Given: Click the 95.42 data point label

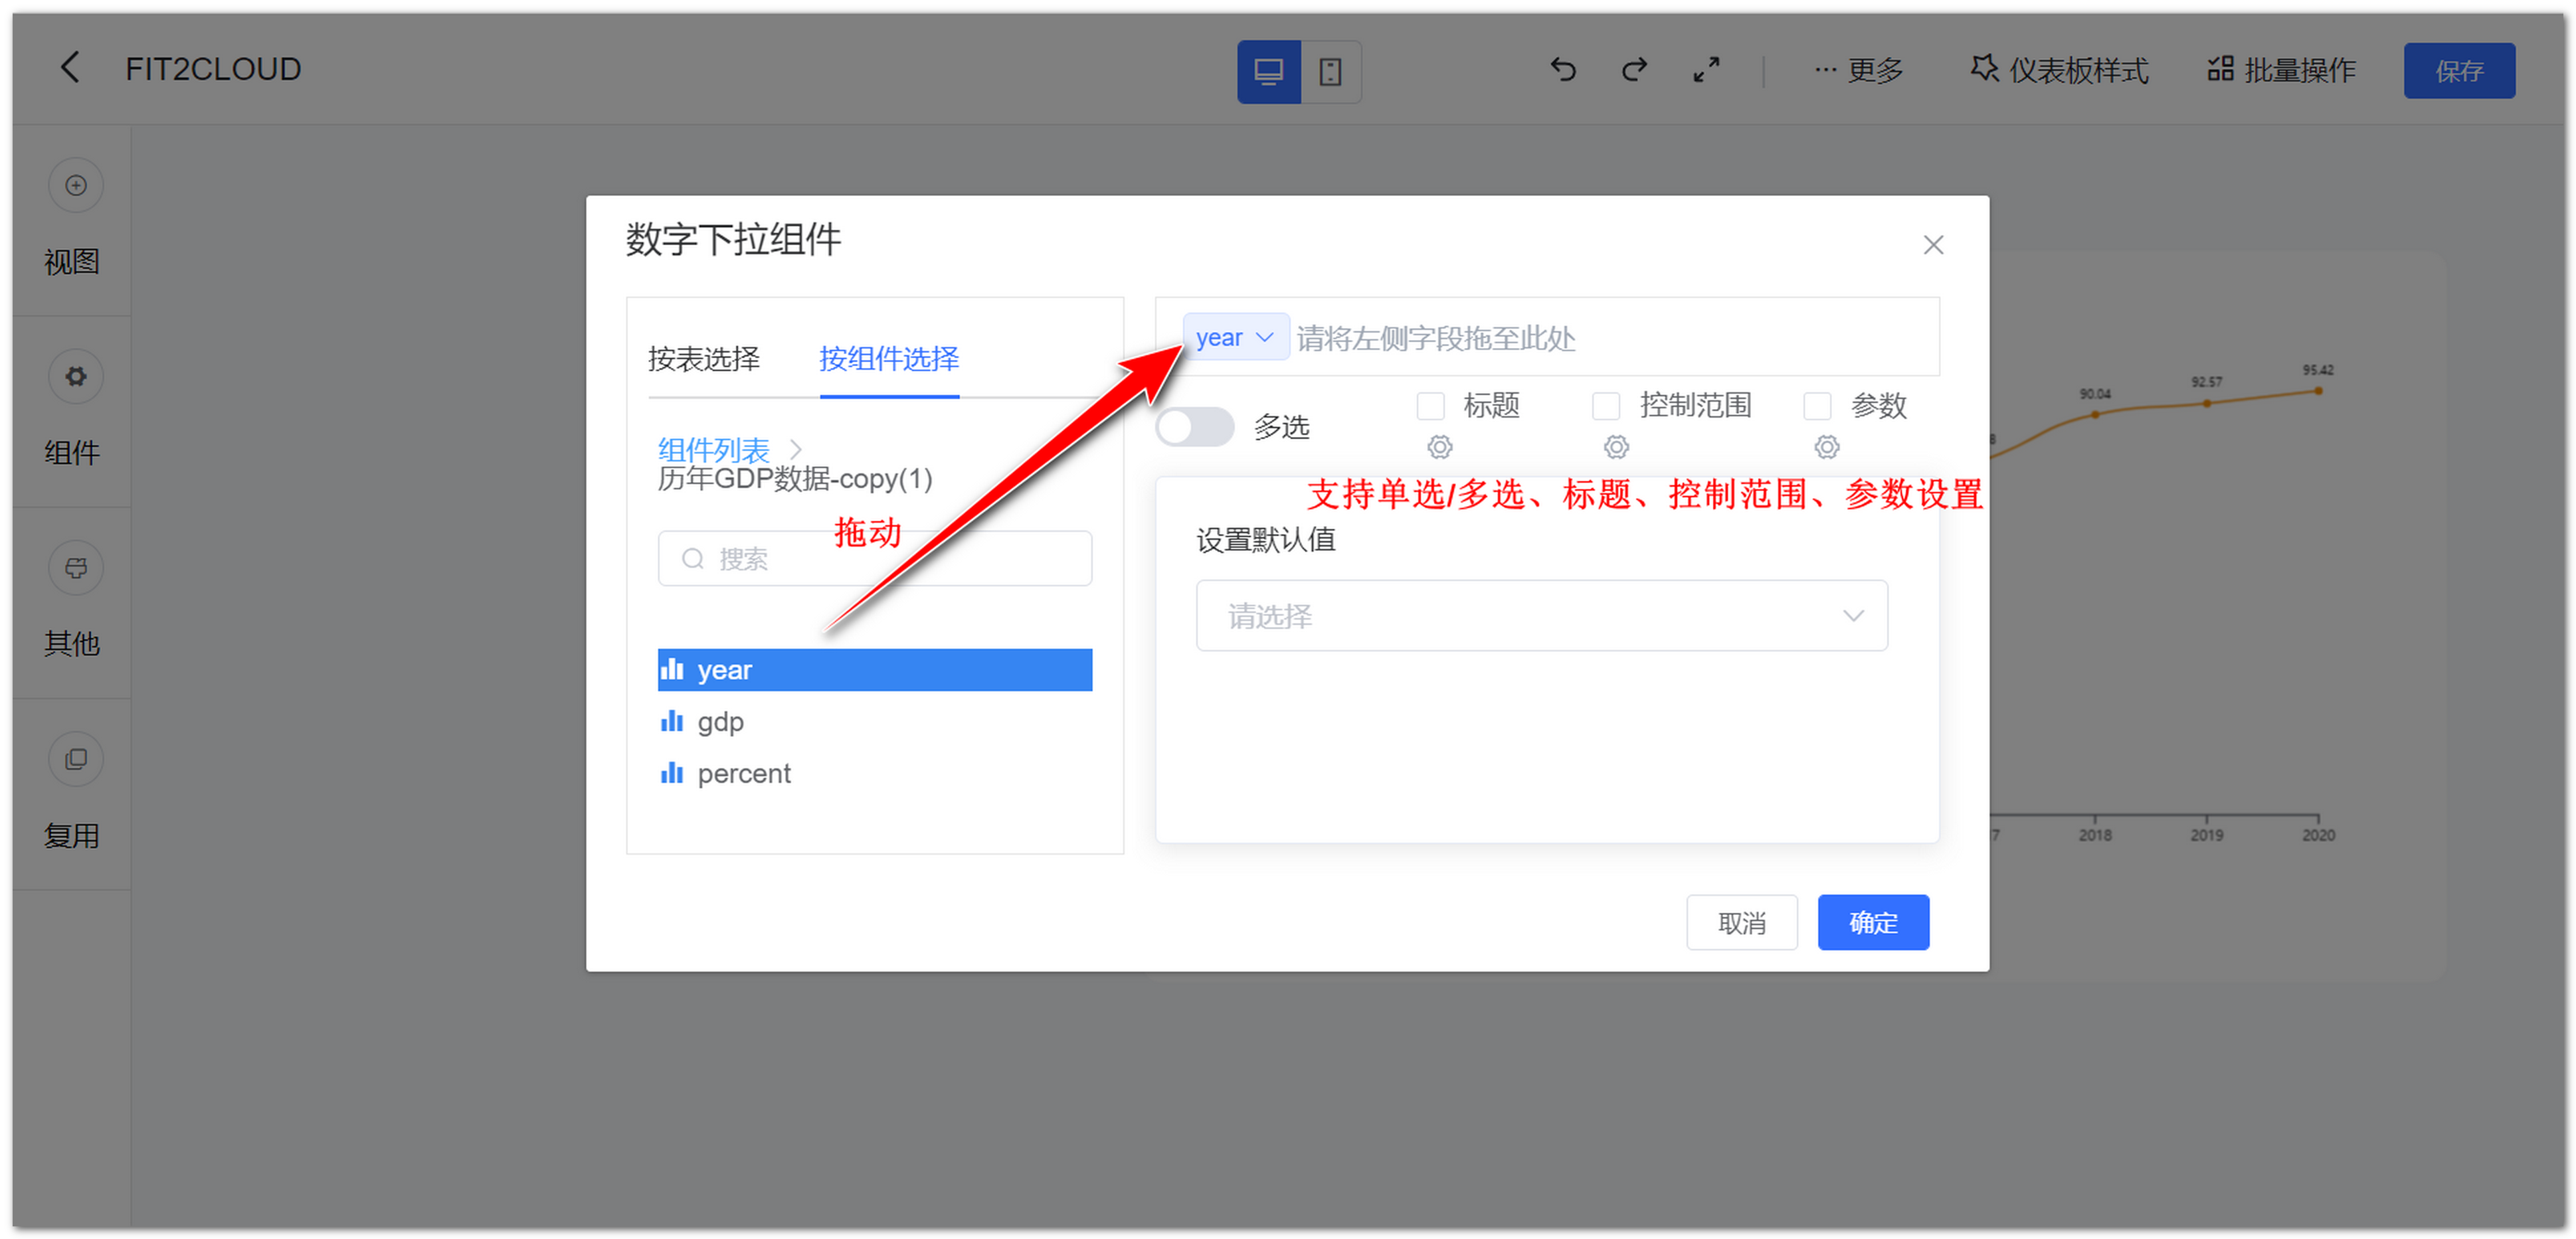Looking at the screenshot, I should (x=2317, y=370).
